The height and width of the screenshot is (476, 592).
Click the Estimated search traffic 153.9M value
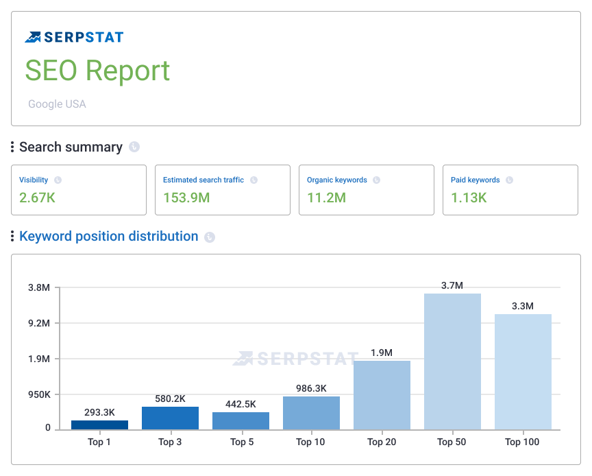[186, 198]
